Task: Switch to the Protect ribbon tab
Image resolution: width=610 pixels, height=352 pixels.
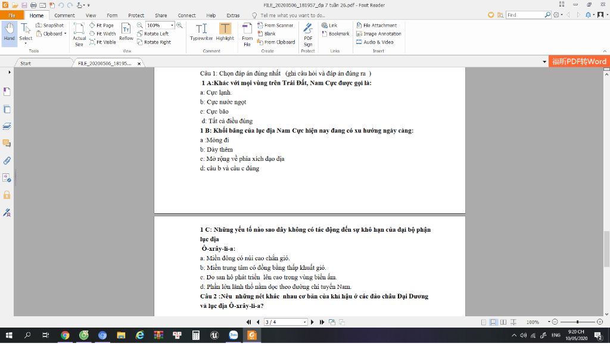Action: tap(136, 15)
